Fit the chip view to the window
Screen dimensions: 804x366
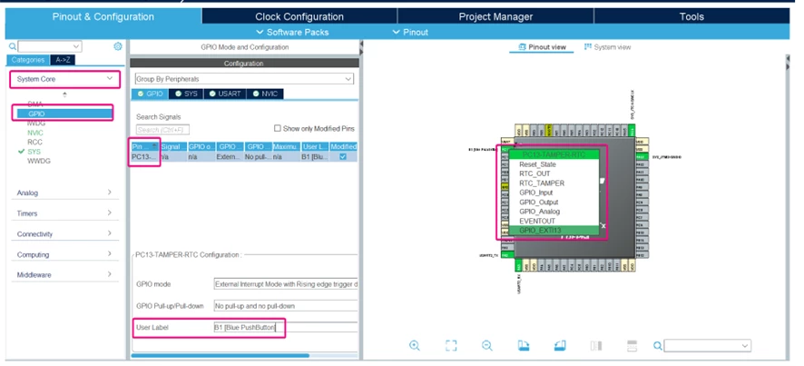(x=451, y=345)
